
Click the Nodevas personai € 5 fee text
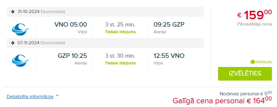point(246,93)
